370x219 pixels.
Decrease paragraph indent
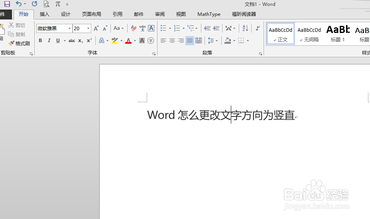coord(207,28)
